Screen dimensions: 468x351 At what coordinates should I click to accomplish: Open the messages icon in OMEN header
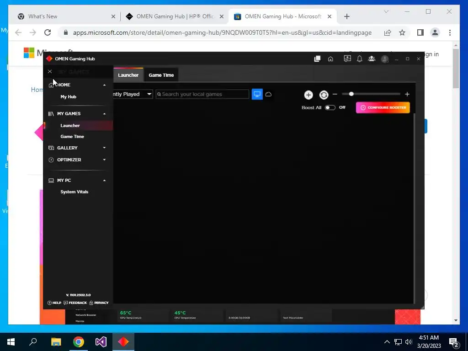tap(347, 59)
